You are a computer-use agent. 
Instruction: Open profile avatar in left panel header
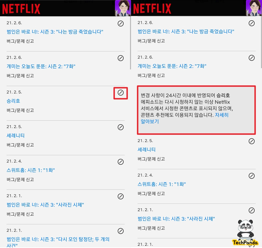[x=123, y=8]
